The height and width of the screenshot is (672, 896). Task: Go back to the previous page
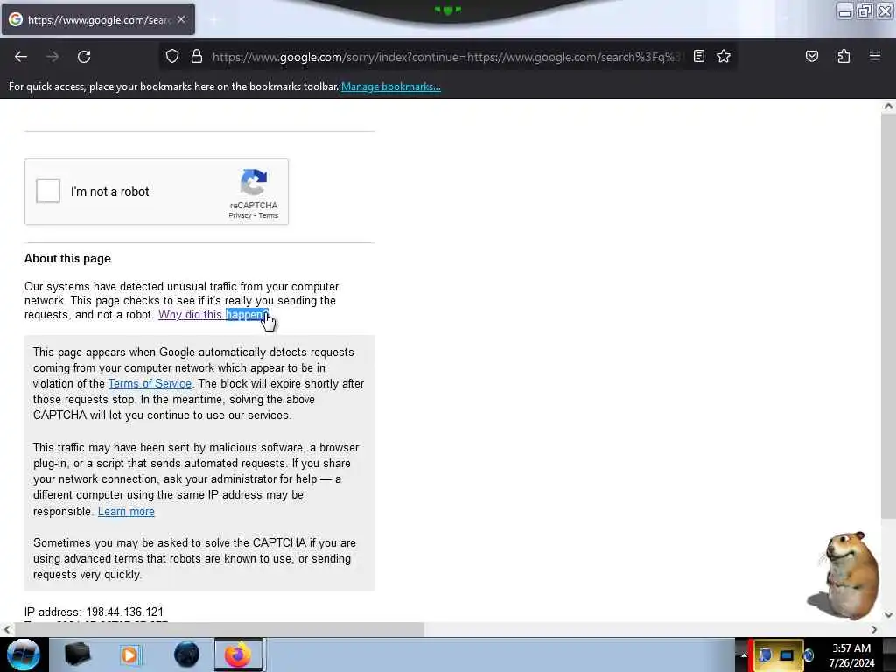pyautogui.click(x=21, y=57)
